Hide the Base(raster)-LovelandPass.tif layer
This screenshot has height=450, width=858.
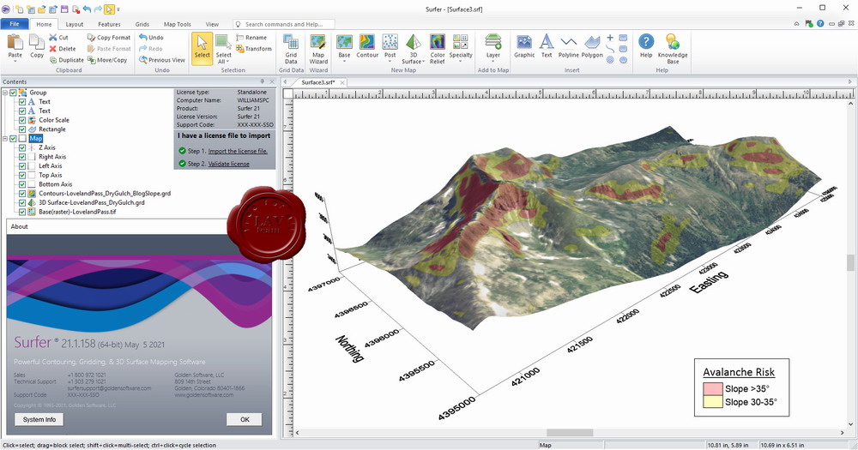click(x=22, y=212)
